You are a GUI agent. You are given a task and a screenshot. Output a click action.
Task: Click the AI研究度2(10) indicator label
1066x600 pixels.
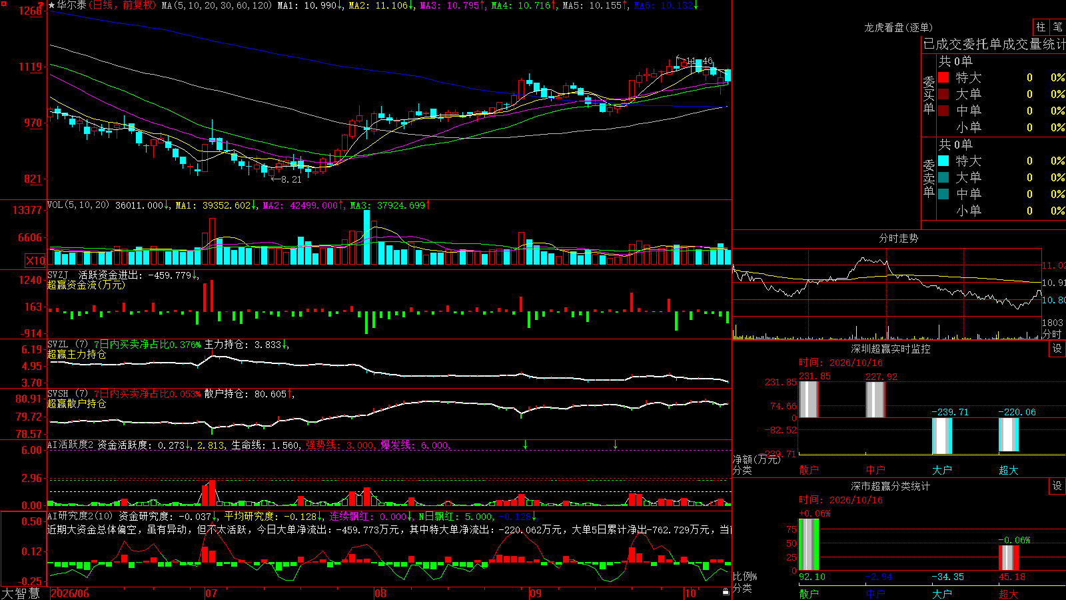(x=80, y=516)
